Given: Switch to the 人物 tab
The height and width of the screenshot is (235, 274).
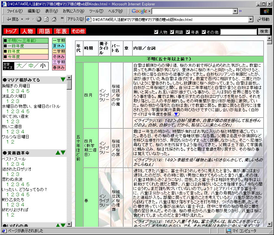Looking at the screenshot, I should [x=28, y=31].
